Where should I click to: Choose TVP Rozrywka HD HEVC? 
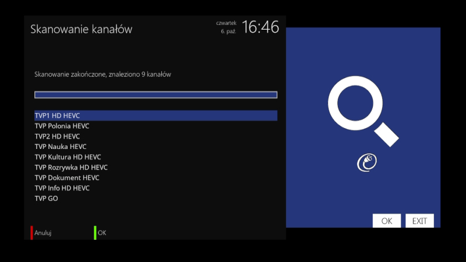tap(156, 167)
